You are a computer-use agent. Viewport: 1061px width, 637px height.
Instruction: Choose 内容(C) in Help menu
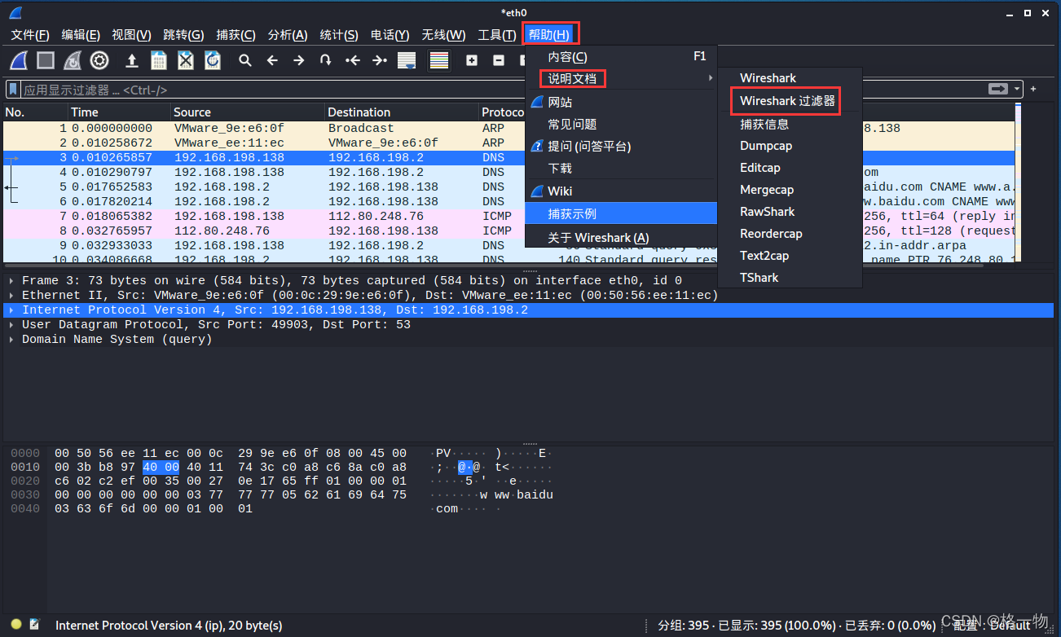[x=621, y=56]
